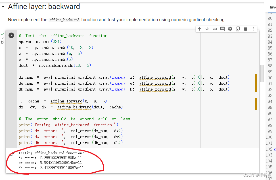The height and width of the screenshot is (180, 276).
Task: Click the dw_num gradient code line
Action: [124, 83]
